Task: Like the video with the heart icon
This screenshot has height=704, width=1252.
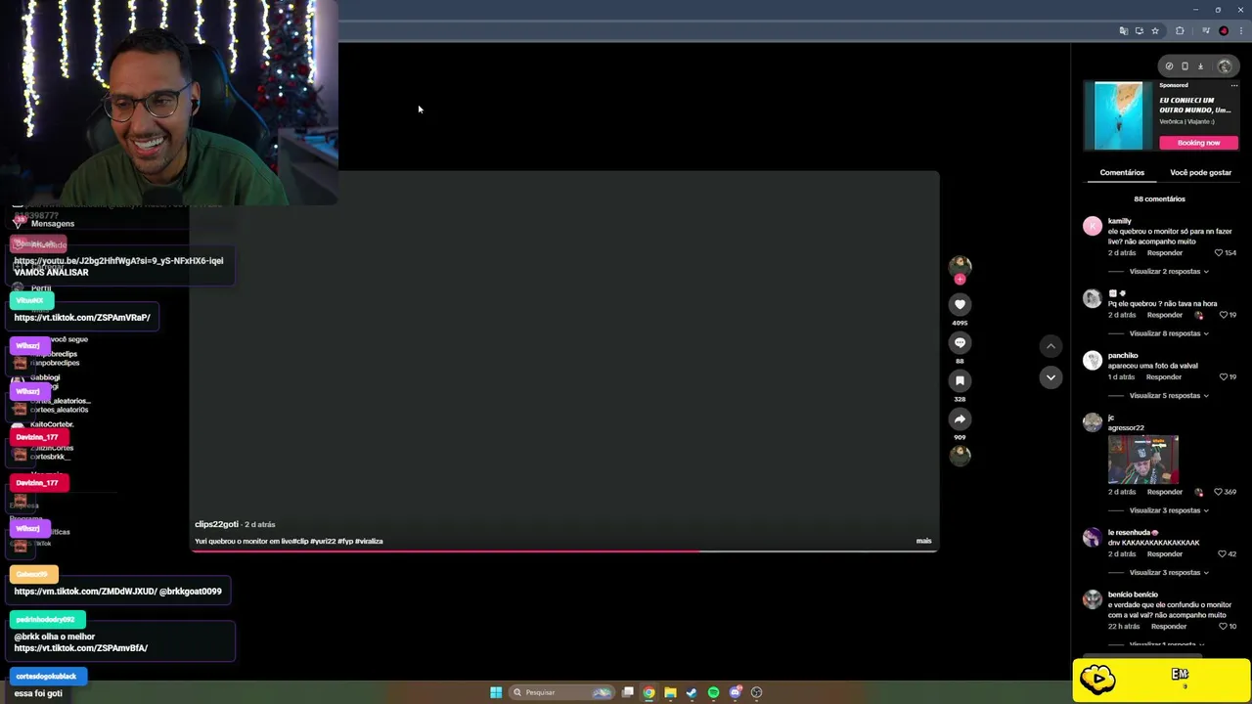Action: 960,304
